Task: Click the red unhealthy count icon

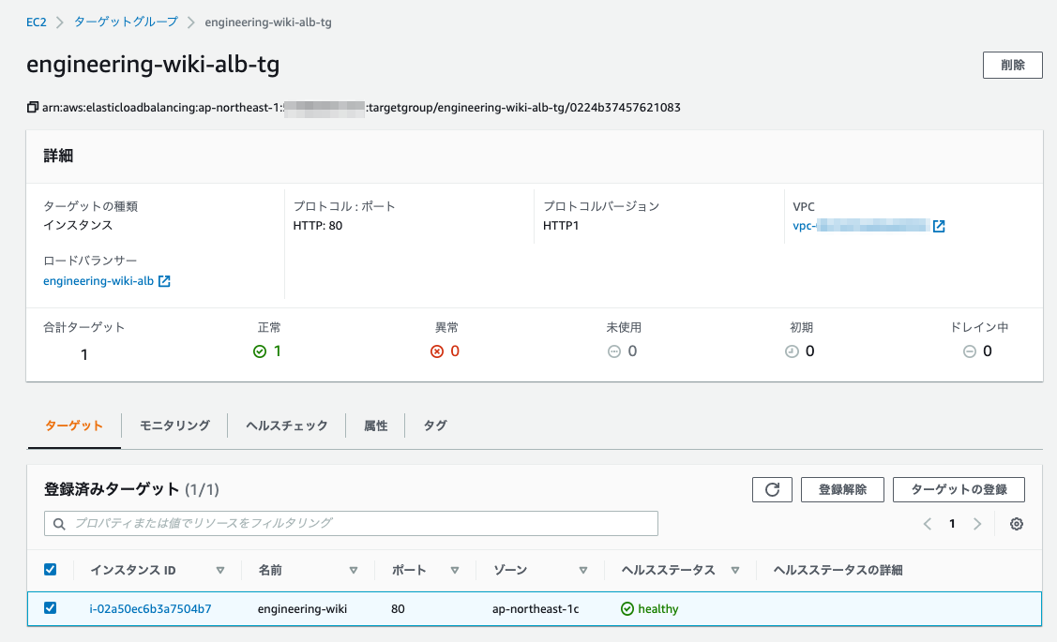Action: 437,351
